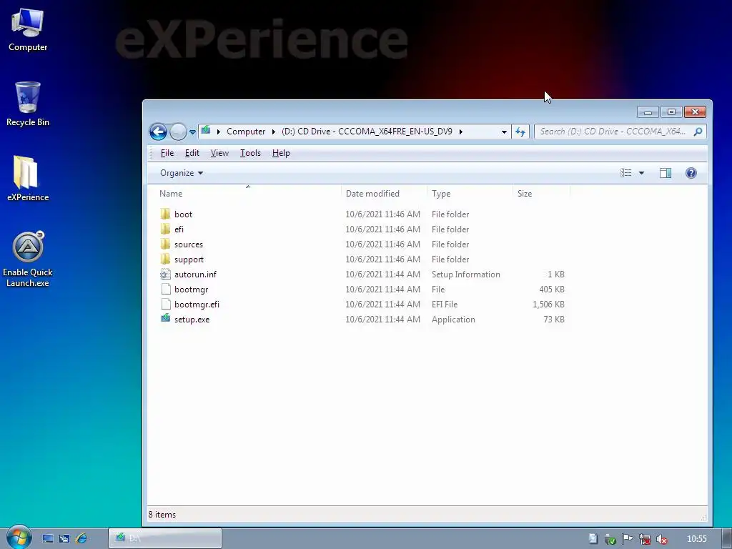Image resolution: width=732 pixels, height=549 pixels.
Task: Open the More view options arrow
Action: tap(641, 173)
